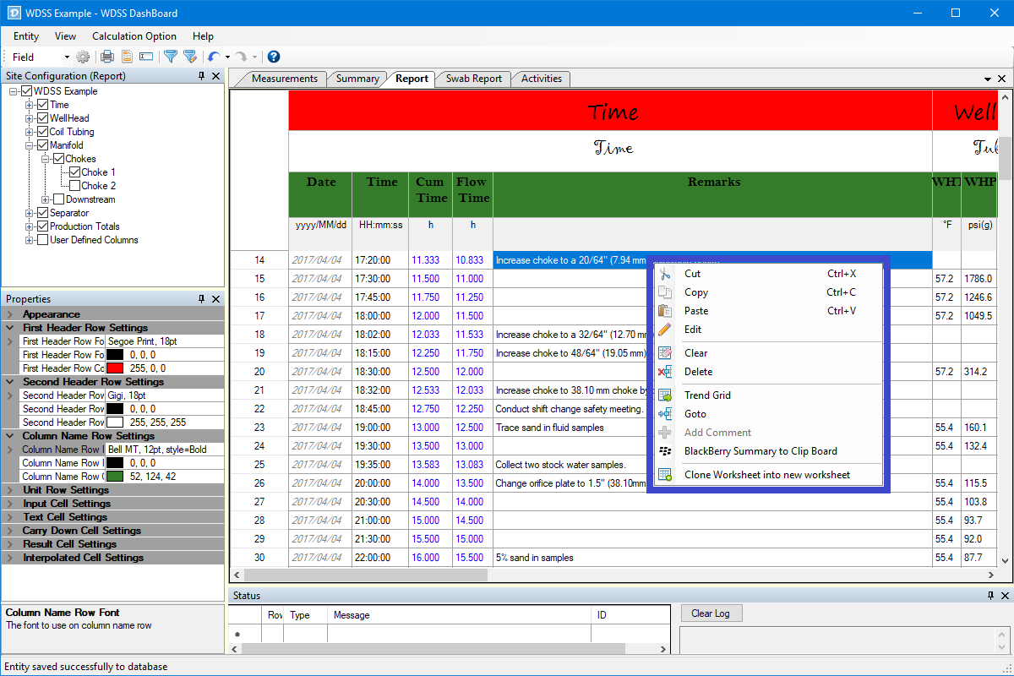Open Help with the question mark icon
Viewport: 1014px width, 676px height.
tap(273, 57)
